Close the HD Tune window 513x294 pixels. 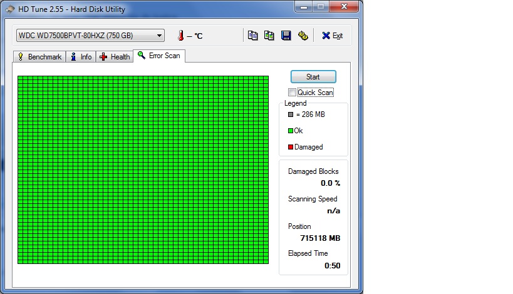click(x=344, y=6)
